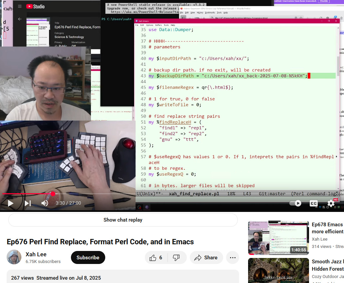
Task: Open the three-dot more actions menu
Action: coord(232,258)
